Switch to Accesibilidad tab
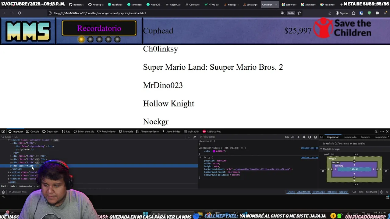 tap(171, 131)
